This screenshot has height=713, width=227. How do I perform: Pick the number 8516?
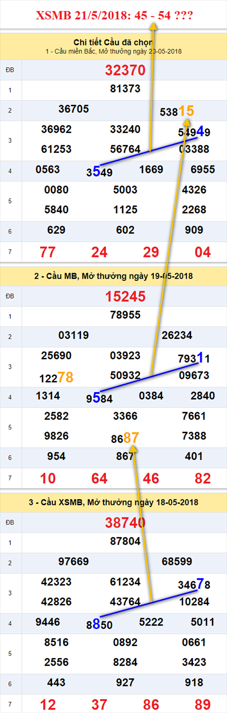coord(56,642)
